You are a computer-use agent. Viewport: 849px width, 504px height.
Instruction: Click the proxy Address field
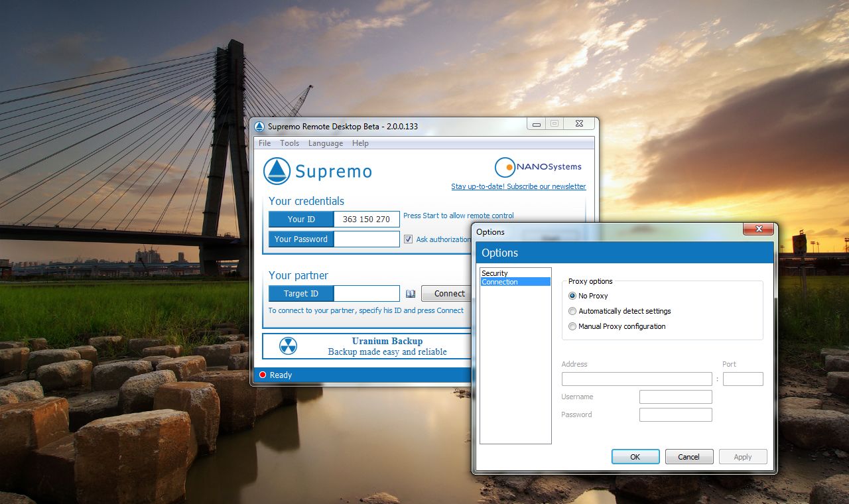pos(637,379)
